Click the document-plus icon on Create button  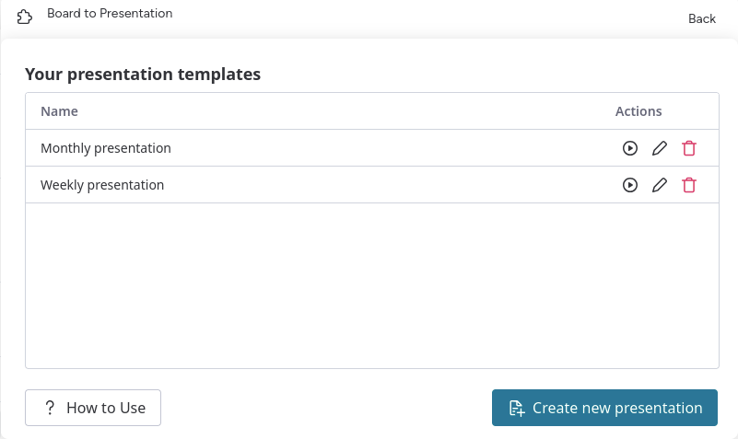[517, 408]
